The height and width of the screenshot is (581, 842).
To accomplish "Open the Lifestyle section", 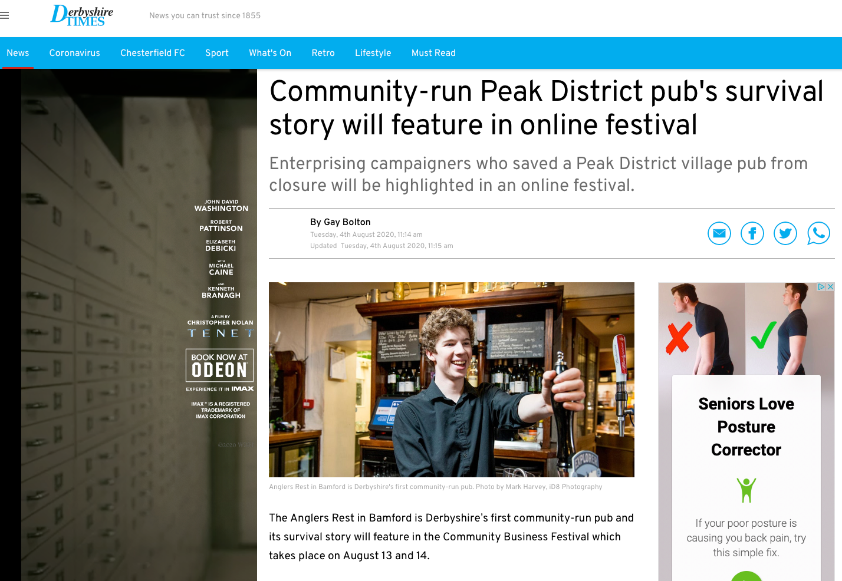I will (x=373, y=53).
